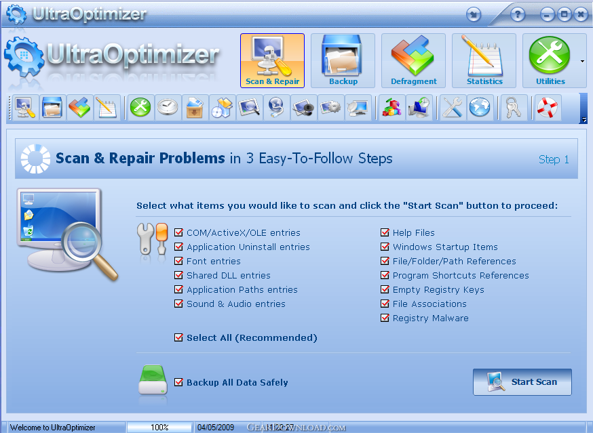Click the picture with magnifier toolbar icon

pyautogui.click(x=249, y=108)
